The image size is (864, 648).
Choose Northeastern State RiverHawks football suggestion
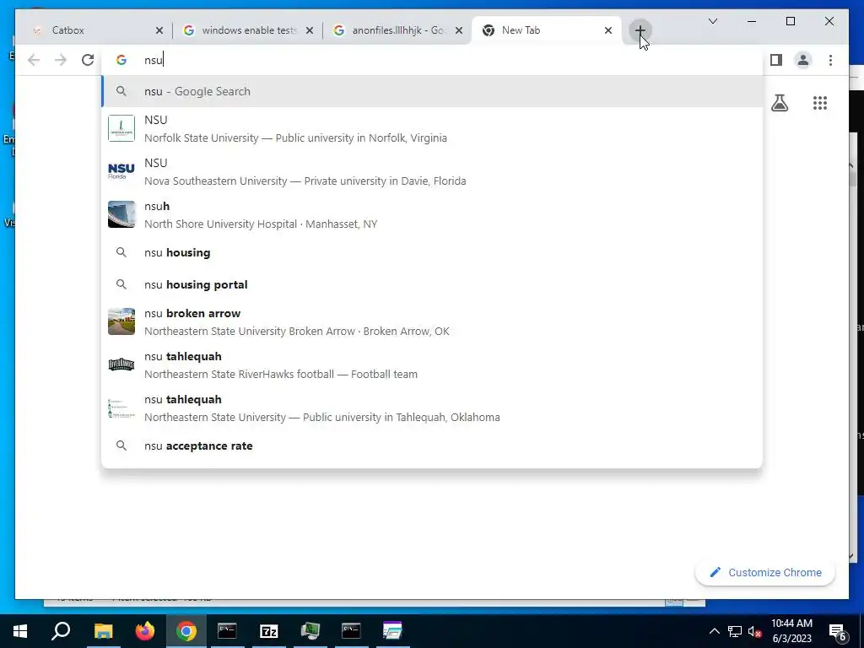[x=433, y=364]
